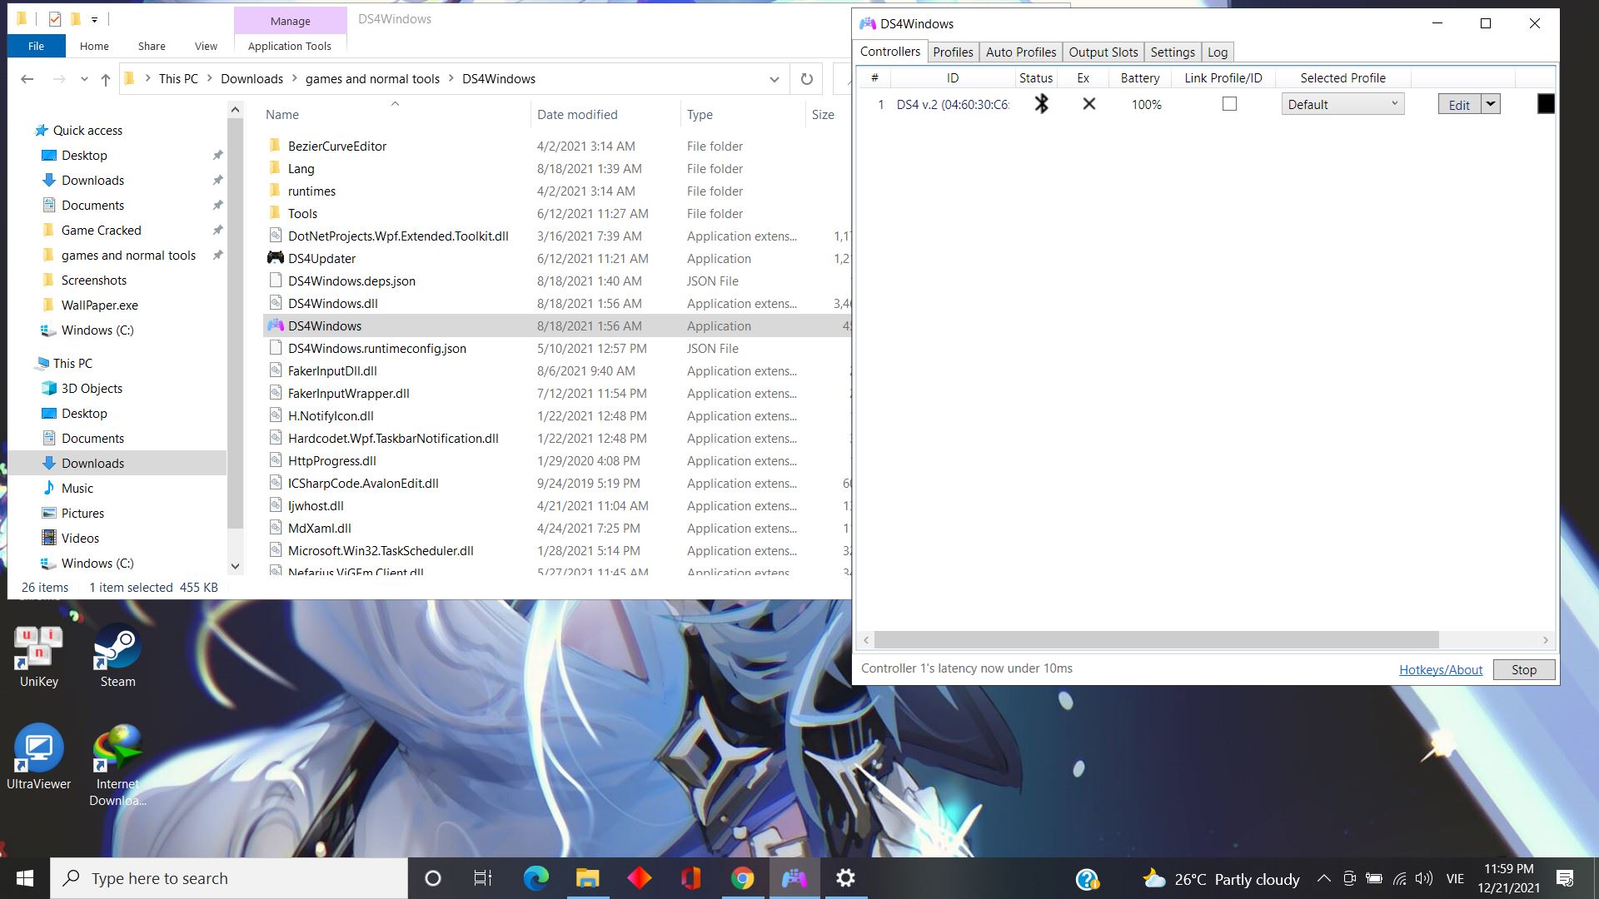This screenshot has height=899, width=1599.
Task: Open Microsoft Edge from the taskbar
Action: 535,878
